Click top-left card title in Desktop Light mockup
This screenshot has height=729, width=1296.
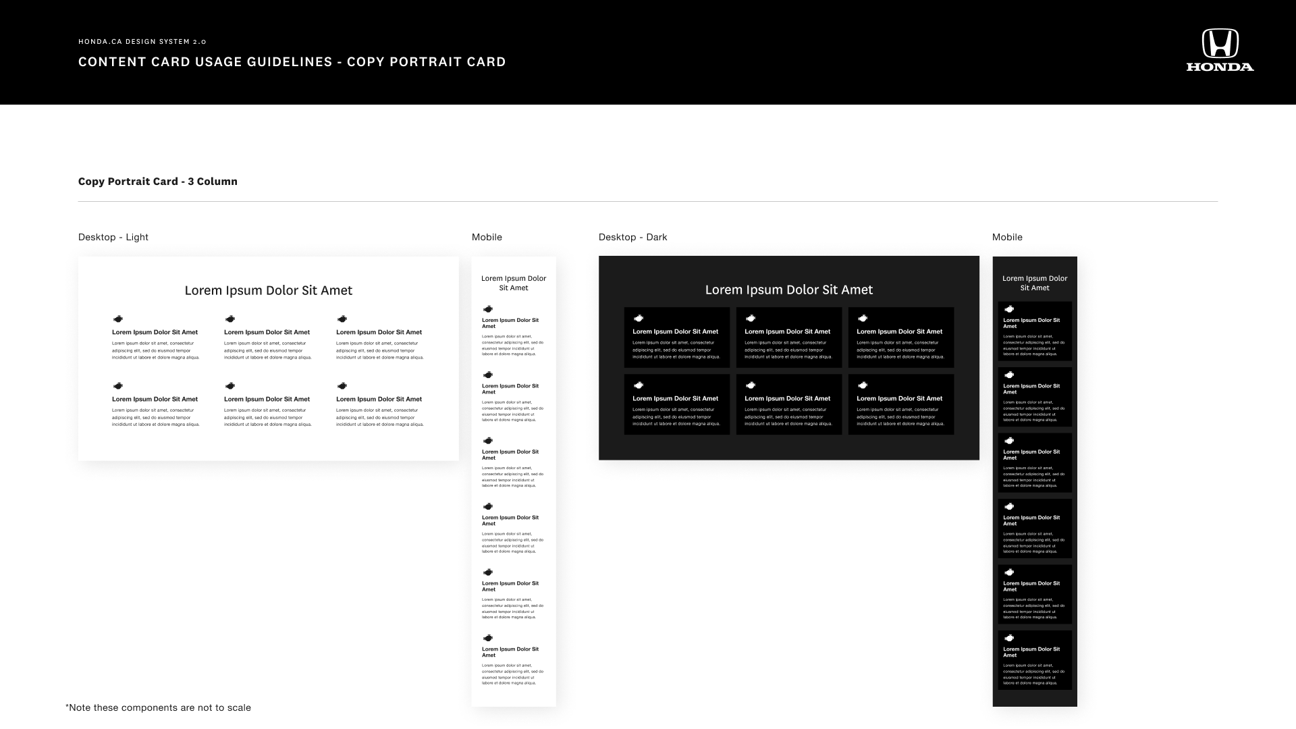[155, 332]
